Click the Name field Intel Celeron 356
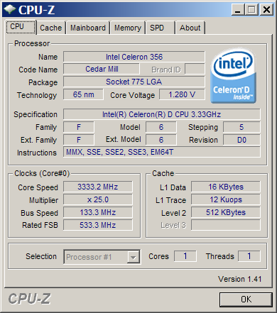This screenshot has height=313, width=277. click(x=134, y=57)
